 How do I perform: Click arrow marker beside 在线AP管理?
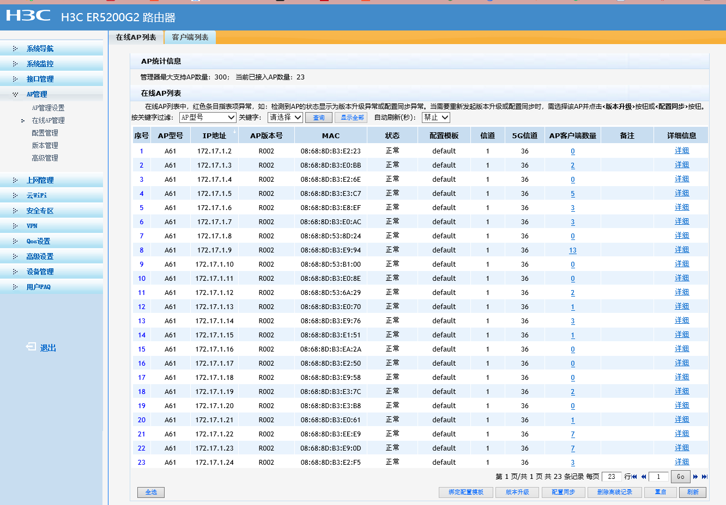(x=23, y=121)
